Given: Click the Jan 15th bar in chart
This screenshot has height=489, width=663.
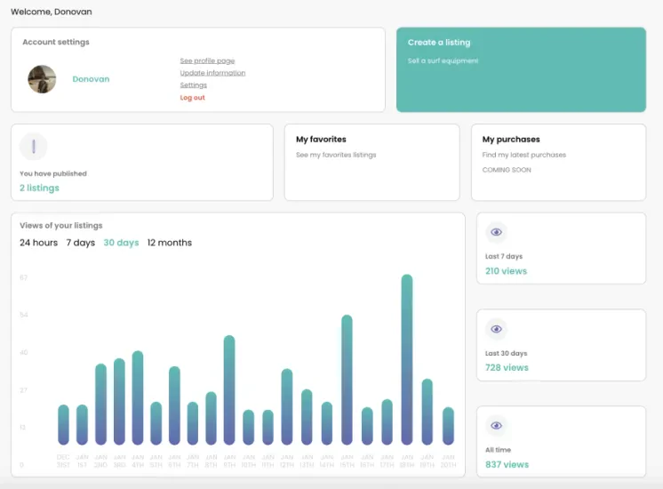Looking at the screenshot, I should [347, 380].
